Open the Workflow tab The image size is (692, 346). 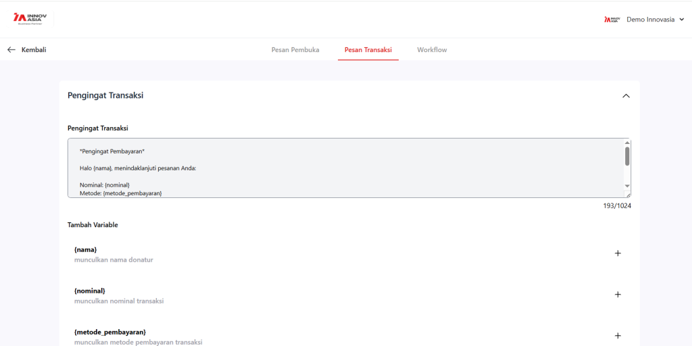coord(432,50)
